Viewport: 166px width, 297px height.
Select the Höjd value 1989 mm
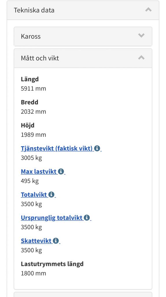pos(34,135)
